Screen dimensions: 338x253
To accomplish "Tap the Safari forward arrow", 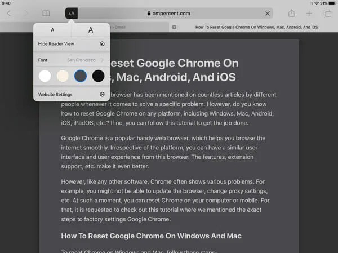I will coord(26,13).
